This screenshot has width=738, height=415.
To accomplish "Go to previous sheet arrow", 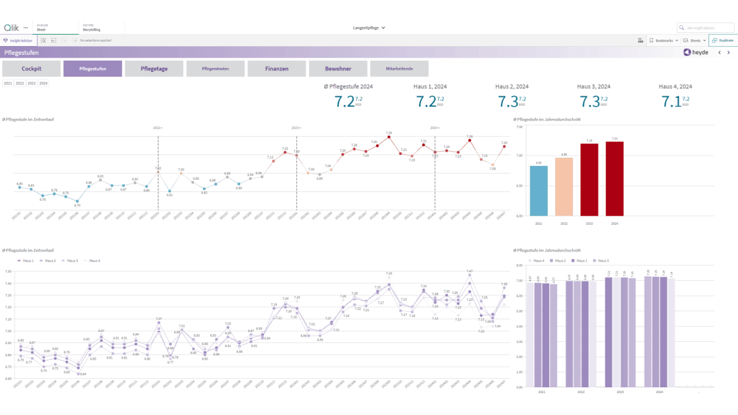I will pyautogui.click(x=720, y=53).
